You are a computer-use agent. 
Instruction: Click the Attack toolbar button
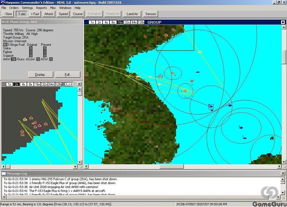(x=49, y=14)
